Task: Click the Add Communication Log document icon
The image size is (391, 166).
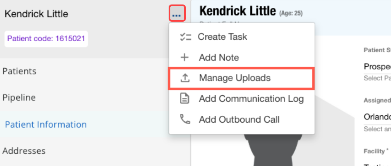Action: [185, 99]
